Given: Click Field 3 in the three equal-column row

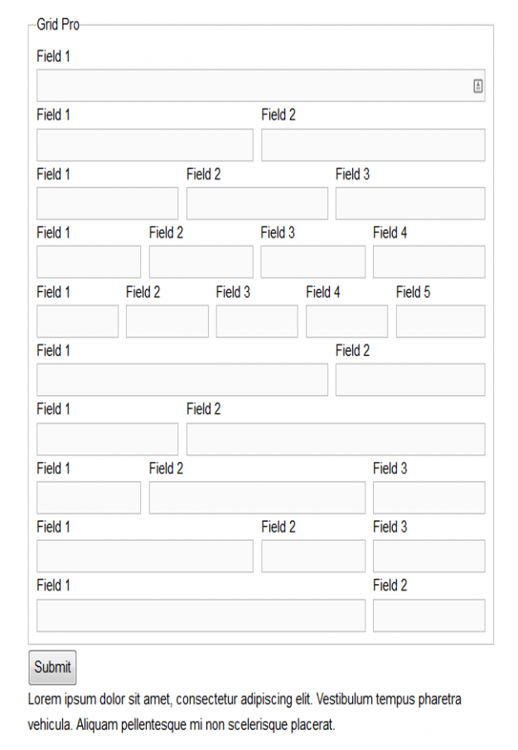Looking at the screenshot, I should (x=410, y=203).
